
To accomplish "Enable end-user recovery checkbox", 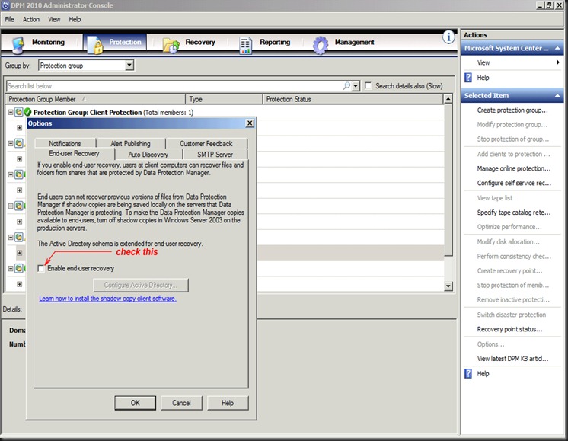I will [x=41, y=269].
